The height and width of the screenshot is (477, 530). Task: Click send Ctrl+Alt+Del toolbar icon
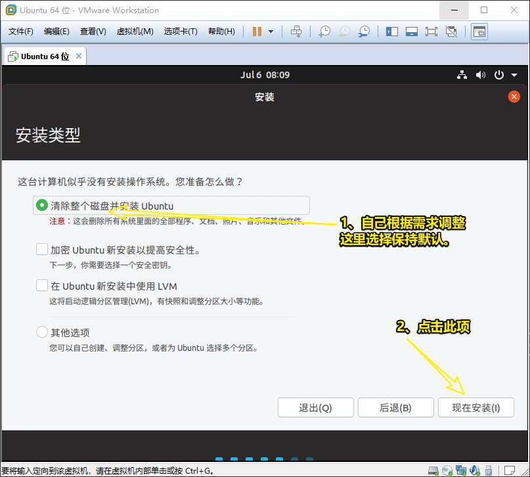tap(296, 32)
